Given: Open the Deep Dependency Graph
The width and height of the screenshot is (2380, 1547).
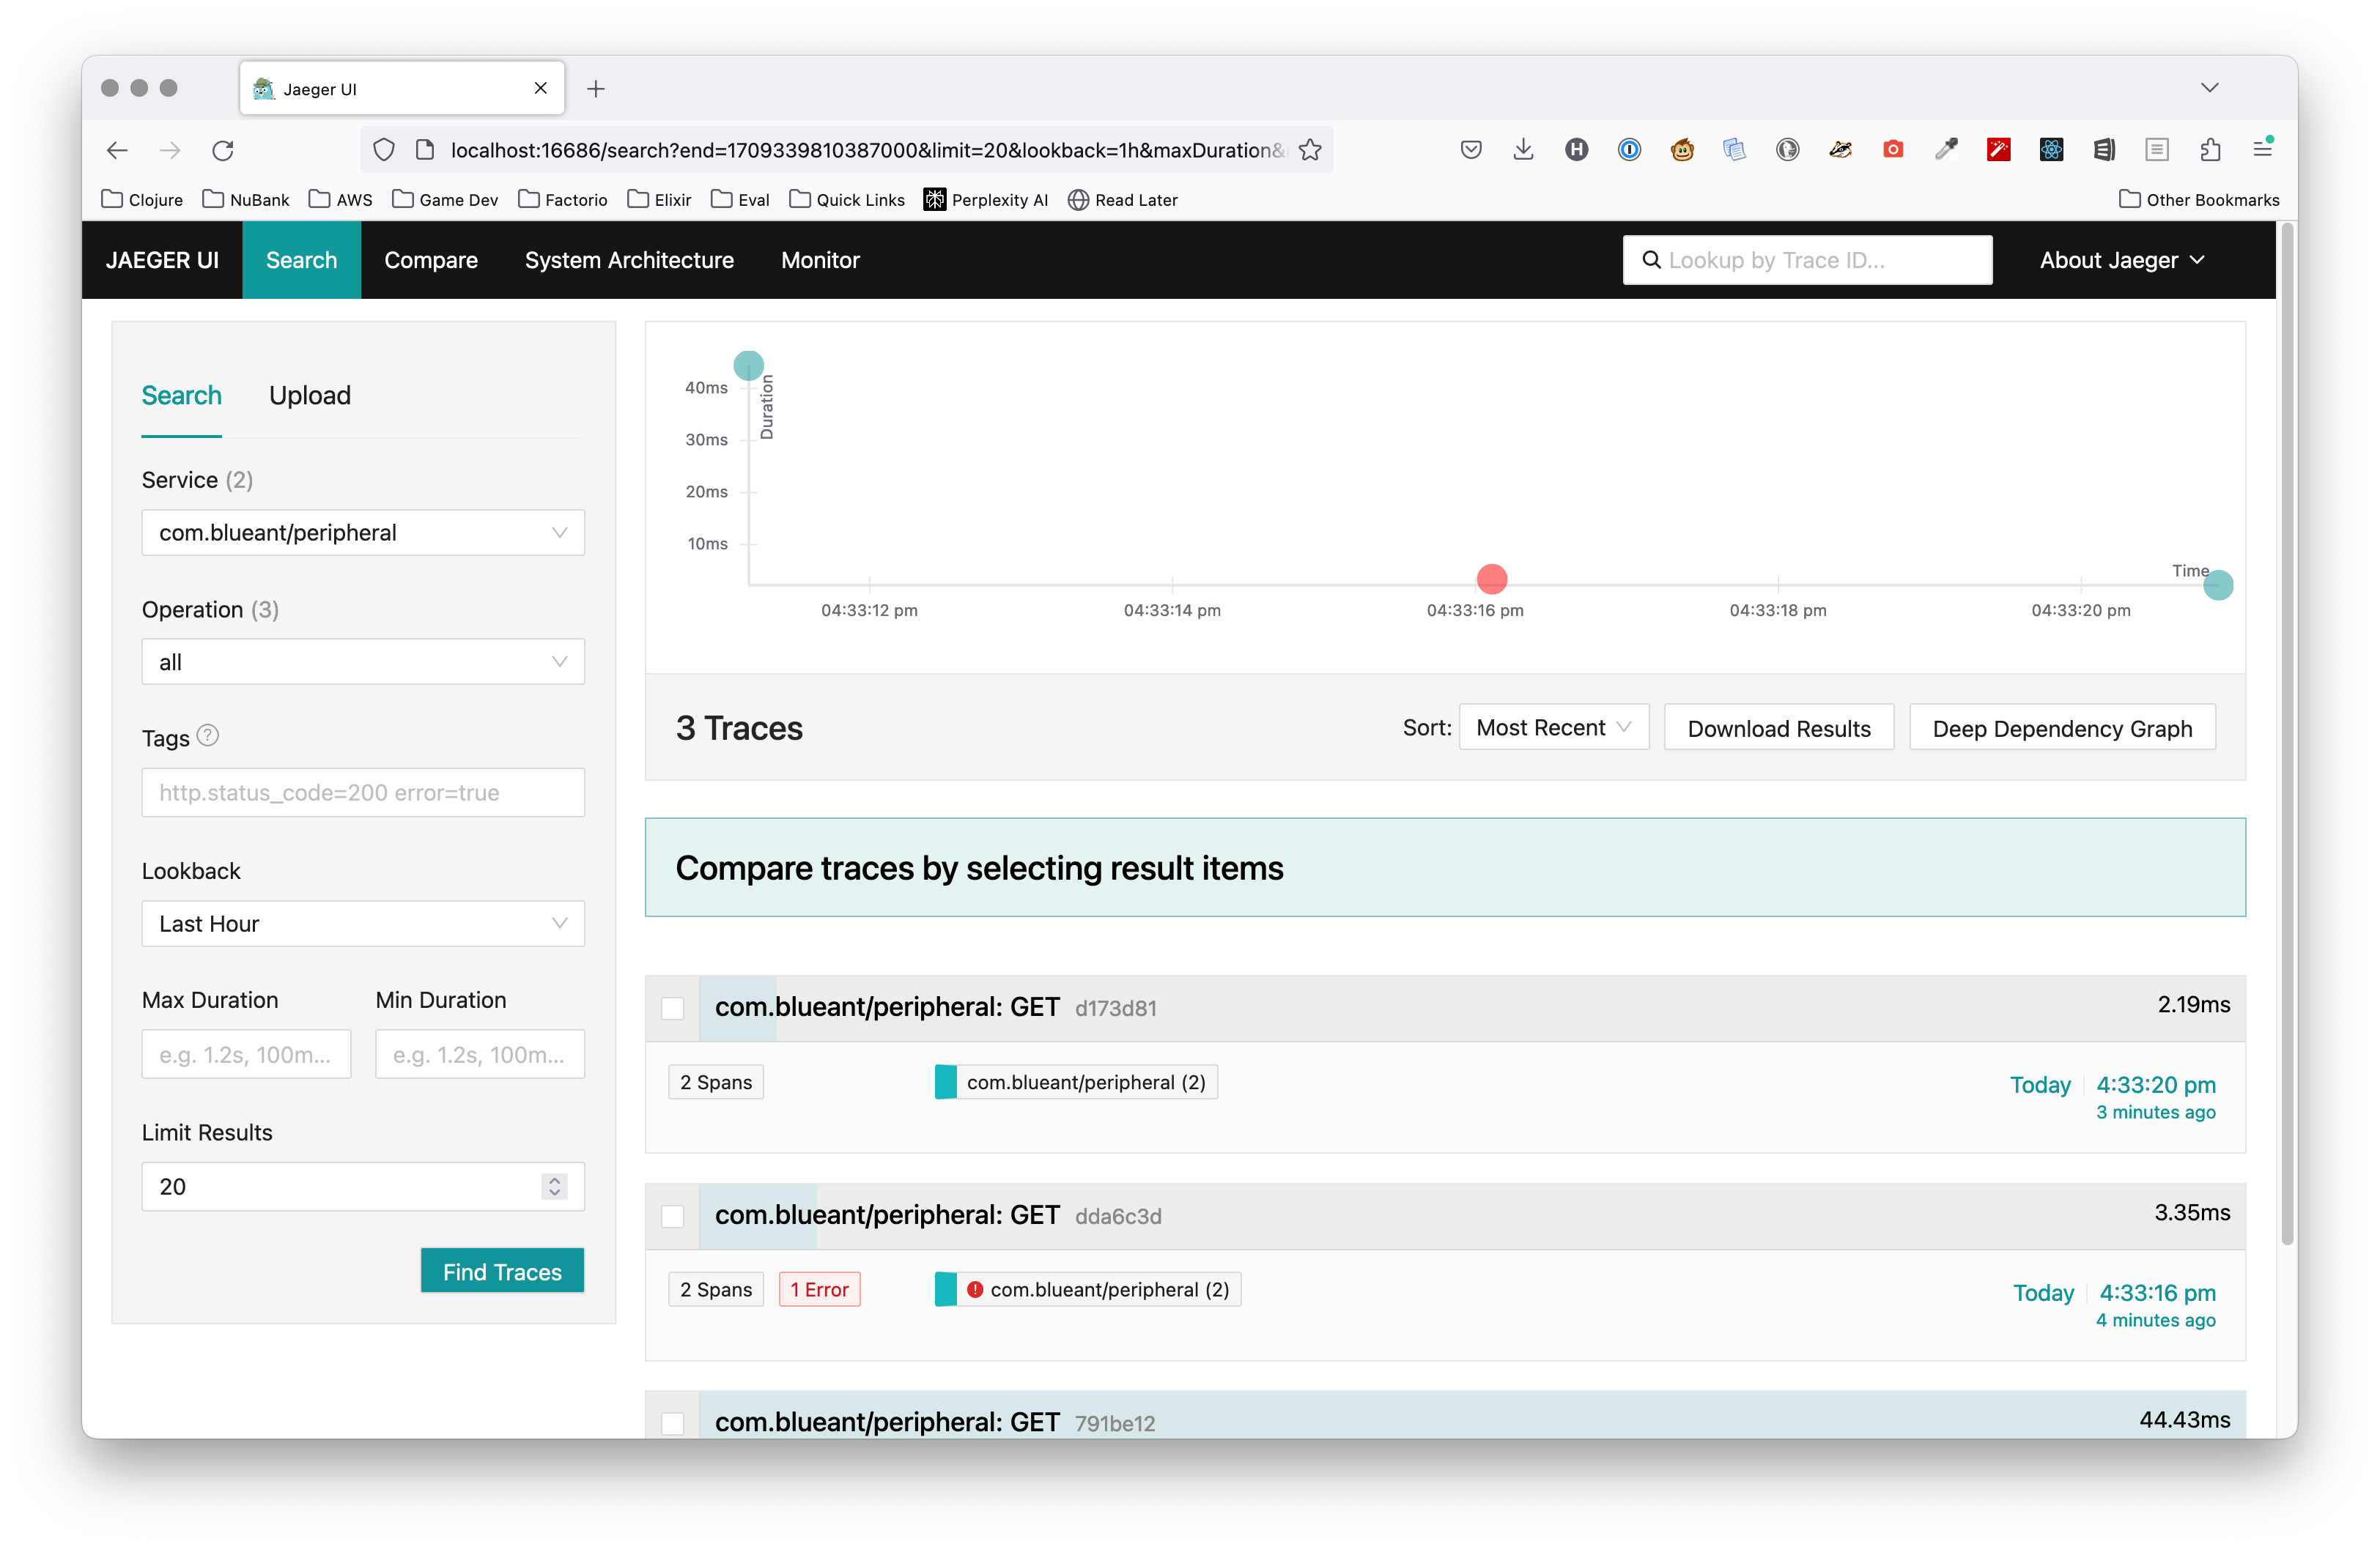Looking at the screenshot, I should click(2062, 727).
